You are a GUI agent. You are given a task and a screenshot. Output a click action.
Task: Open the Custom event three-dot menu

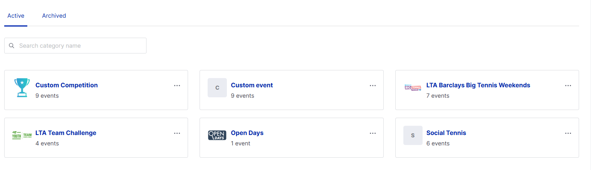coord(373,85)
